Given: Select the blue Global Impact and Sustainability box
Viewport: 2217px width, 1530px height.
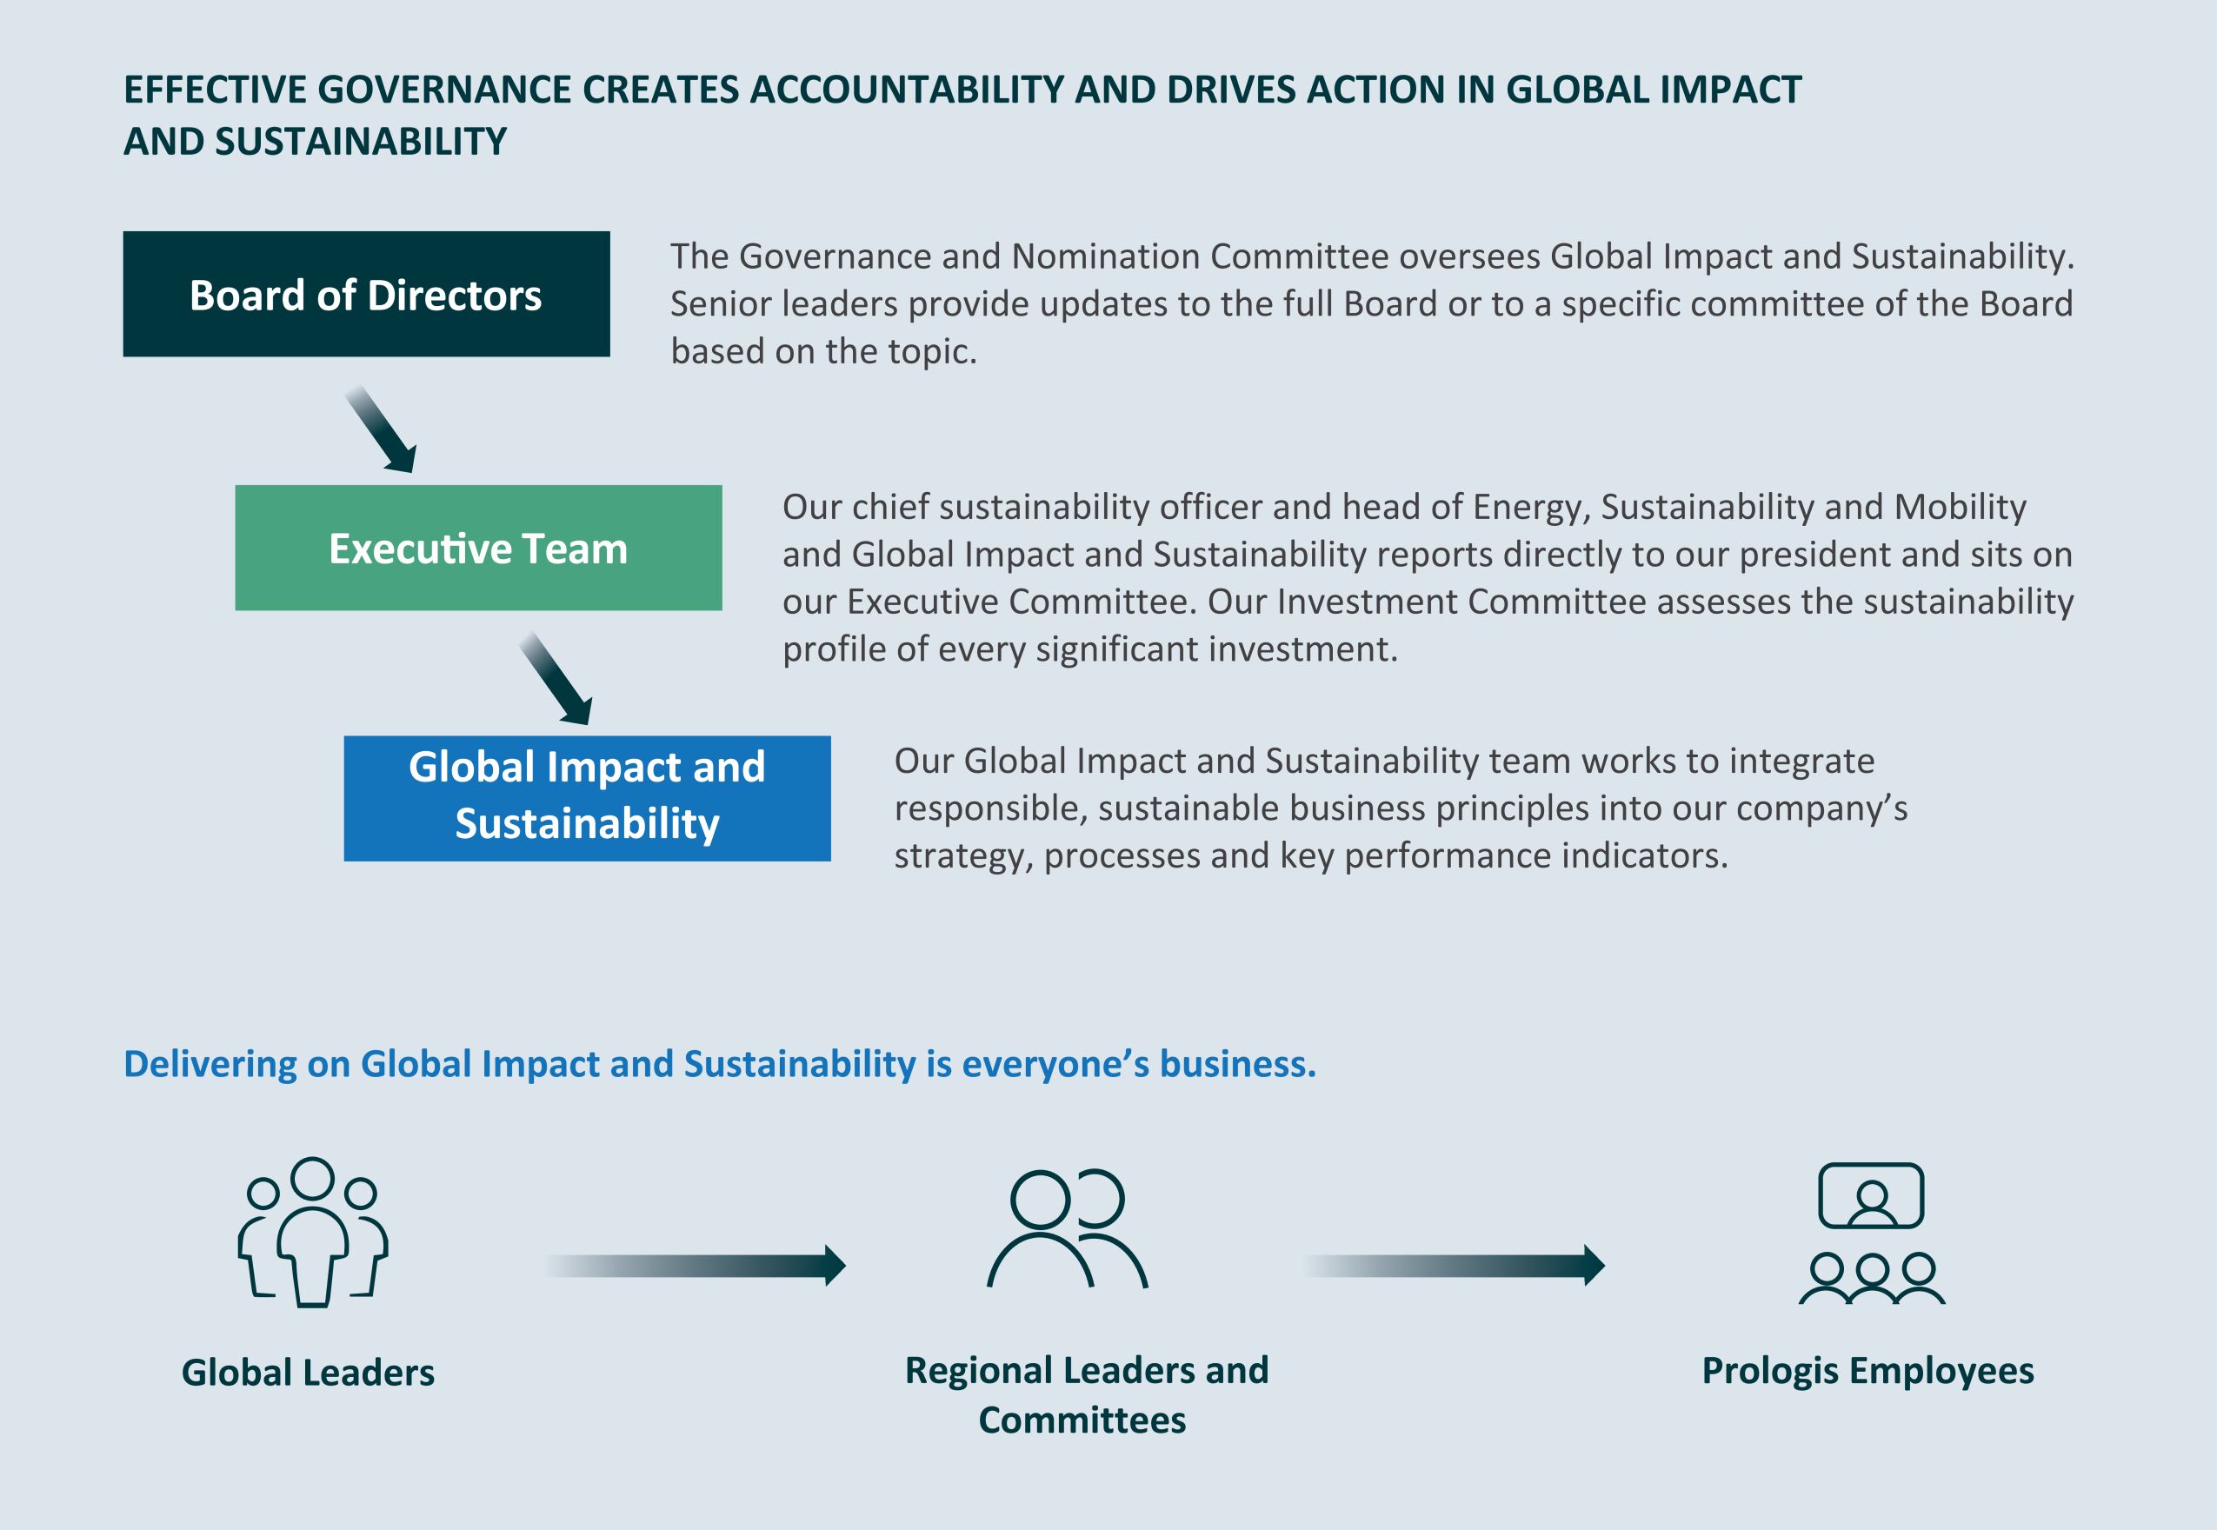Looking at the screenshot, I should point(587,797).
